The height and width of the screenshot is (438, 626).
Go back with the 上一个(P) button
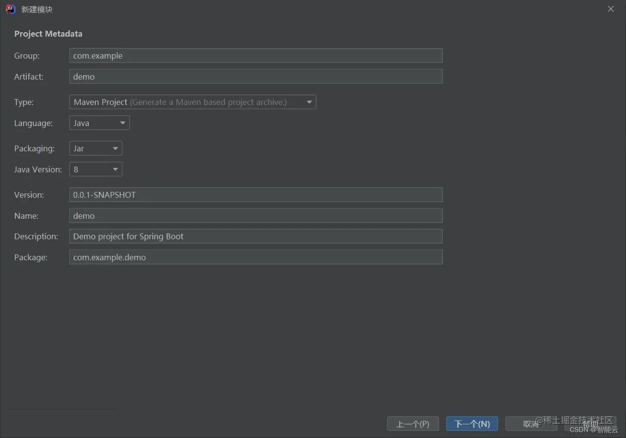(413, 424)
